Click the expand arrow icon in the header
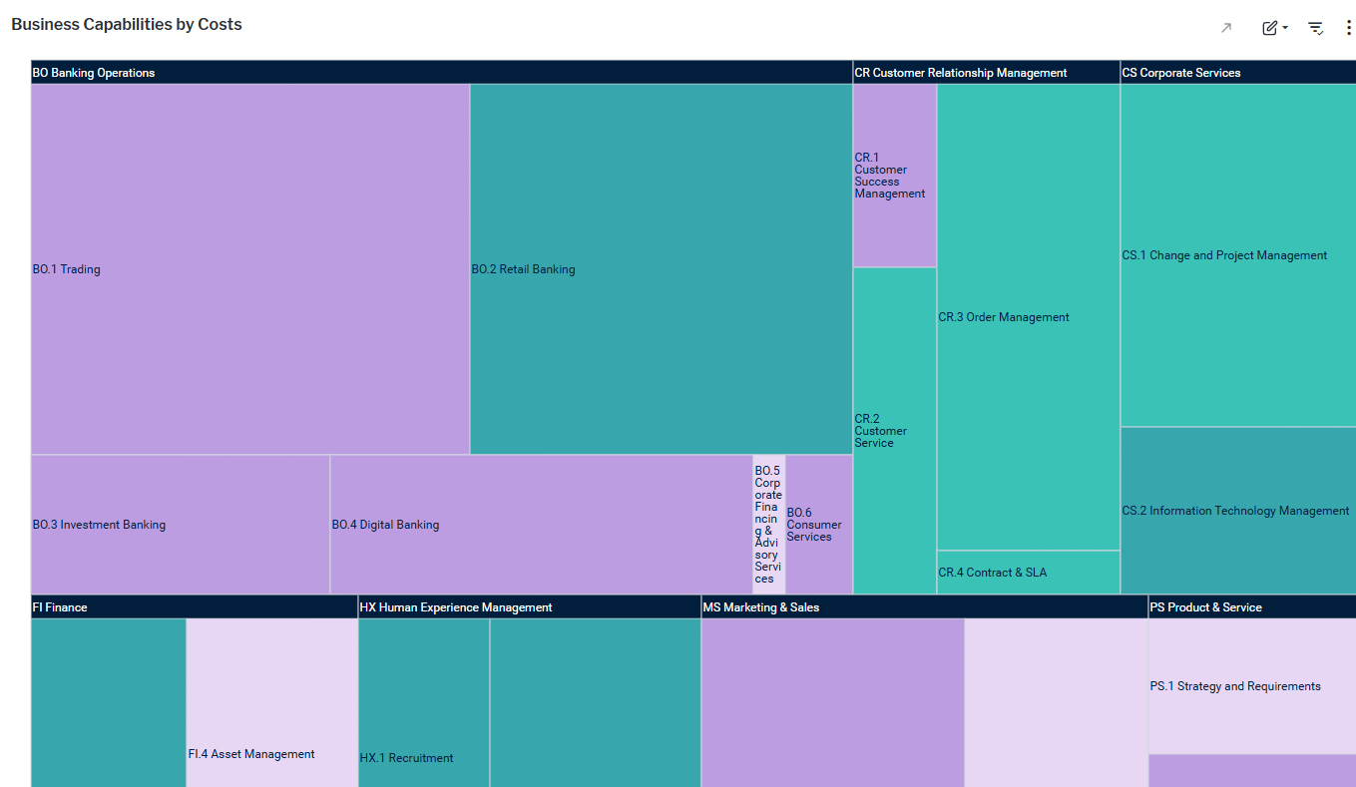 coord(1226,28)
